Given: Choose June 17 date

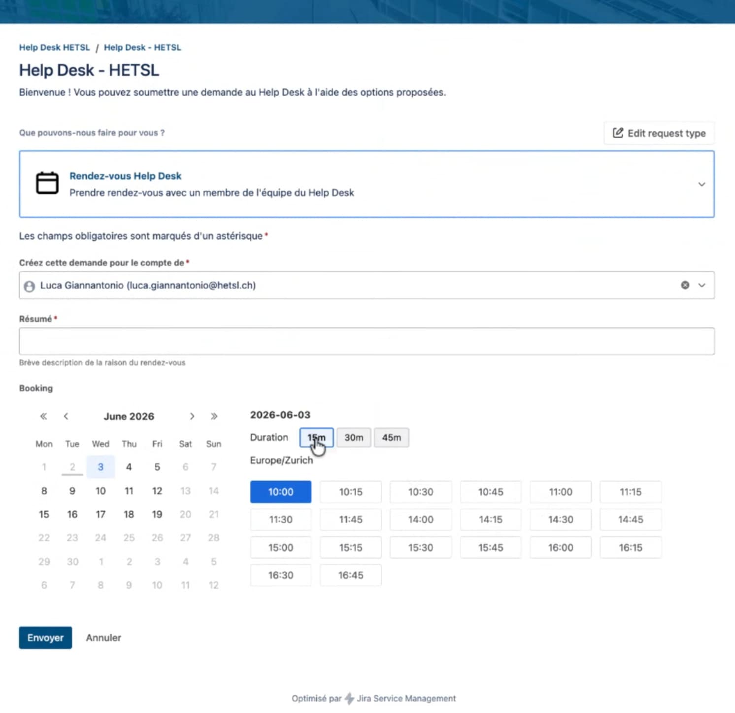Looking at the screenshot, I should tap(100, 514).
